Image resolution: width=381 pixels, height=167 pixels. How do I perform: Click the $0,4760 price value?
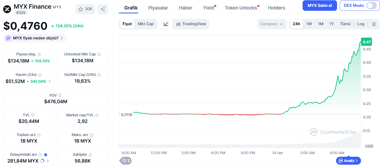(x=25, y=26)
